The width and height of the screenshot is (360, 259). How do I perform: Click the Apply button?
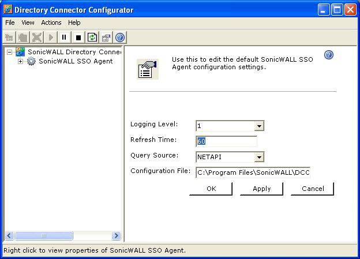click(x=261, y=189)
